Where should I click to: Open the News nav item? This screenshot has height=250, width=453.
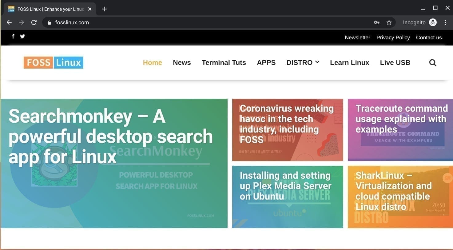pyautogui.click(x=182, y=62)
